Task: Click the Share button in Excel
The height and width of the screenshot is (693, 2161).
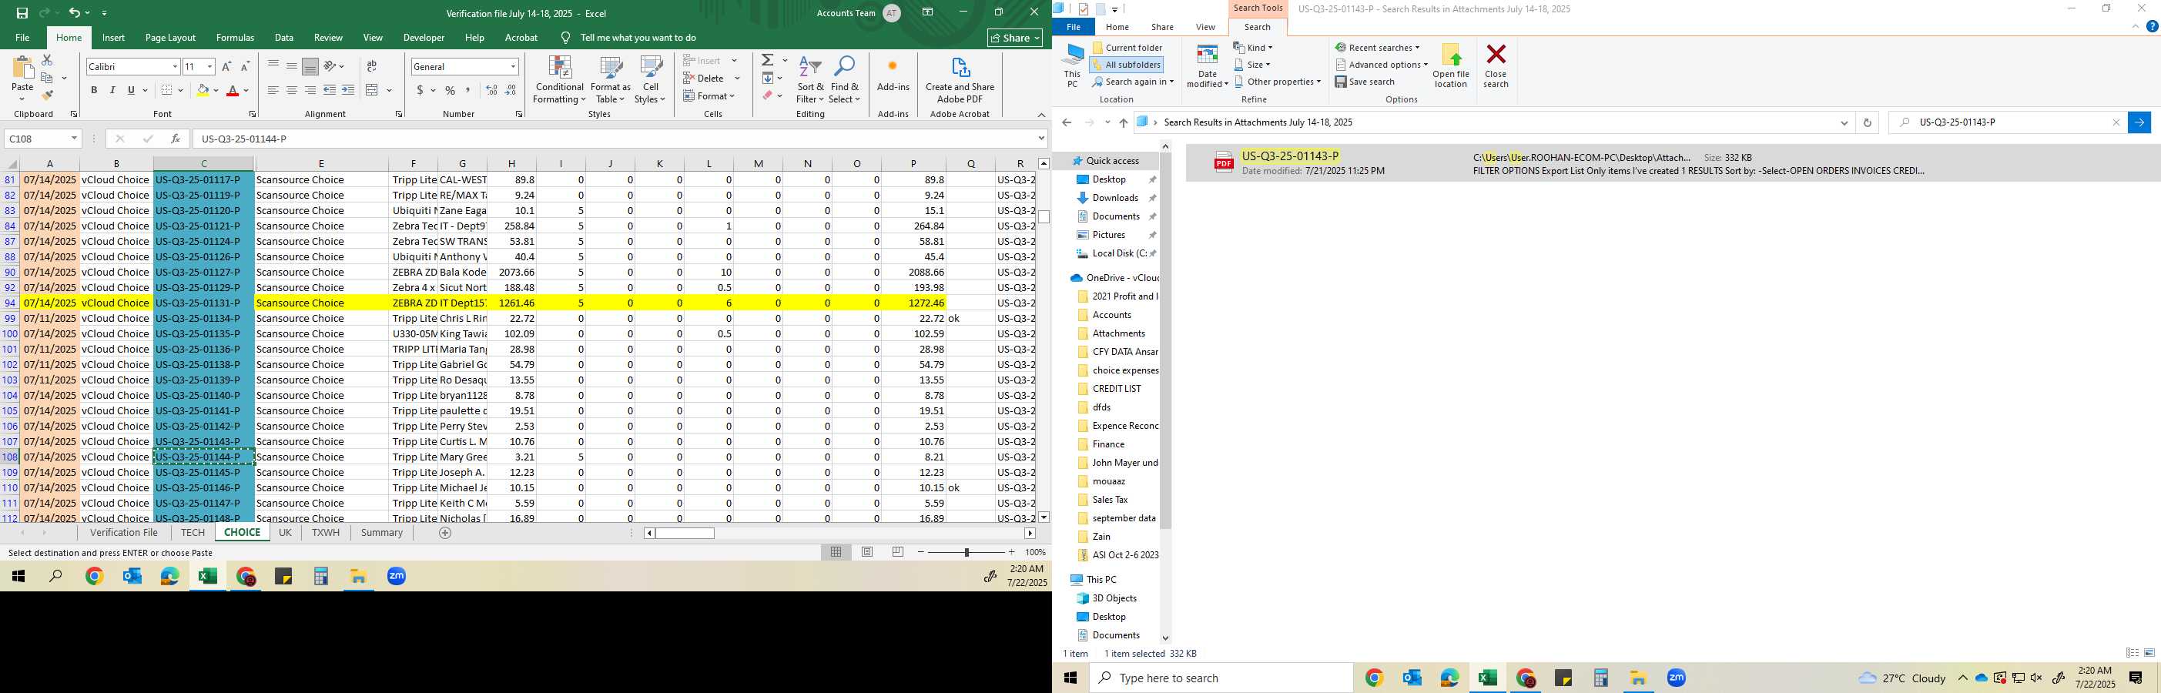Action: click(x=1015, y=38)
